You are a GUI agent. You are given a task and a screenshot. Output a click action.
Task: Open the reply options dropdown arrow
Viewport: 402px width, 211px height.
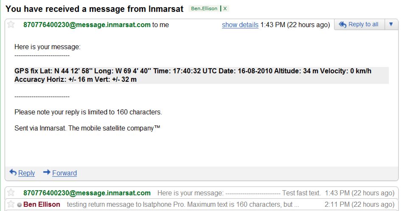tap(391, 24)
